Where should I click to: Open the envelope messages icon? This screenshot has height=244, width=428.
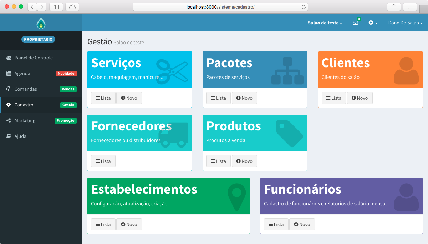[x=355, y=23]
